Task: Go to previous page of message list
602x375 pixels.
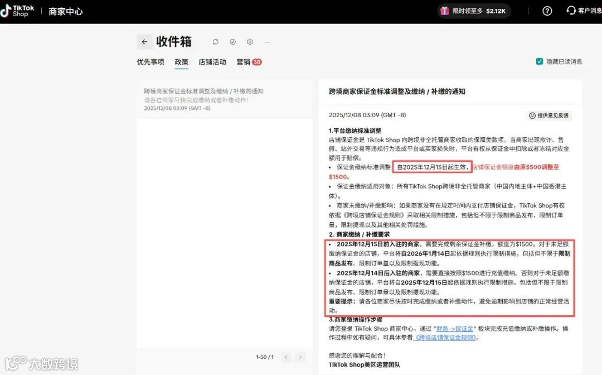Action: 285,357
